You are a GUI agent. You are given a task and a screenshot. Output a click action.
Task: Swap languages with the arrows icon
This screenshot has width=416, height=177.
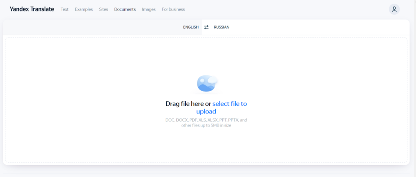[206, 27]
